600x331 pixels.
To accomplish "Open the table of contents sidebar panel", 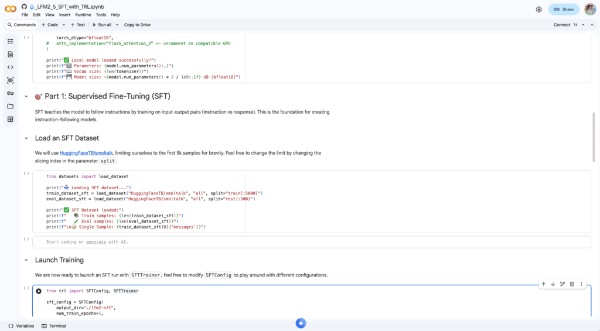I will click(x=11, y=42).
